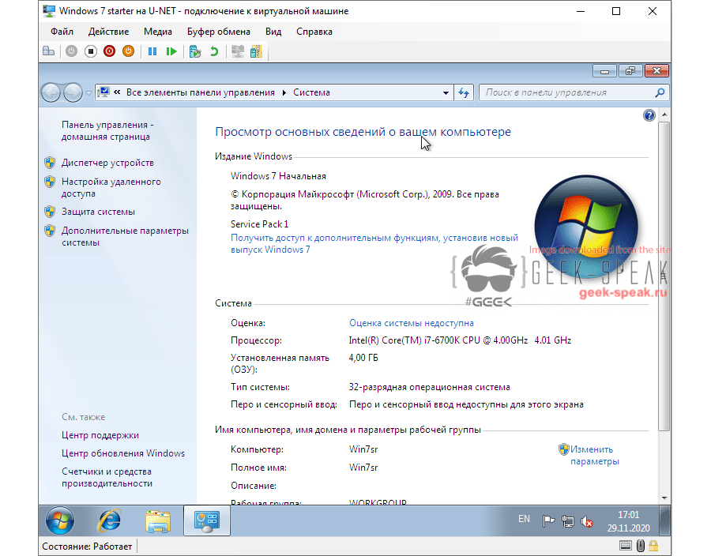The height and width of the screenshot is (556, 711).
Task: Open the Share toolbar icon beside enhanced session
Action: coord(256,51)
